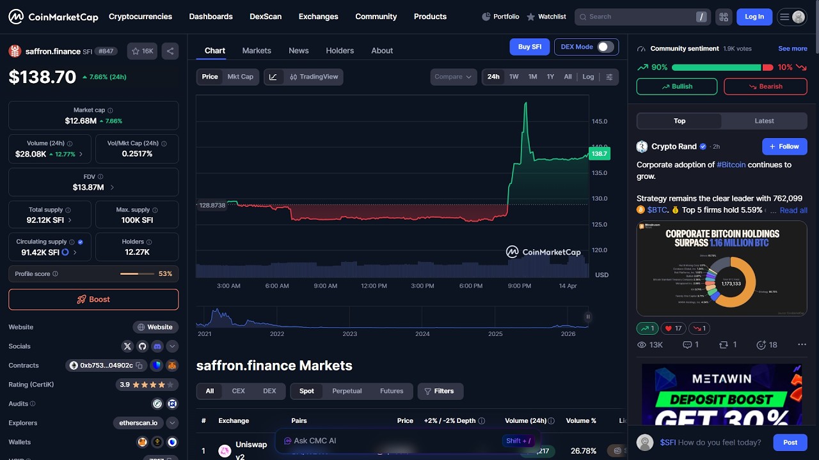The image size is (819, 460).
Task: Switch to the About tab
Action: pos(382,50)
